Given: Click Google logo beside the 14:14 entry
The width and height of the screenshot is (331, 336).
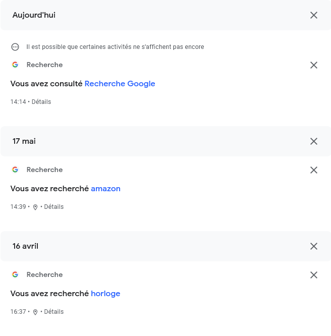Looking at the screenshot, I should coord(15,65).
